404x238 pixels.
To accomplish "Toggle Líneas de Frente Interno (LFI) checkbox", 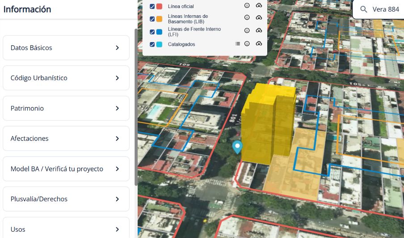I will [x=152, y=32].
